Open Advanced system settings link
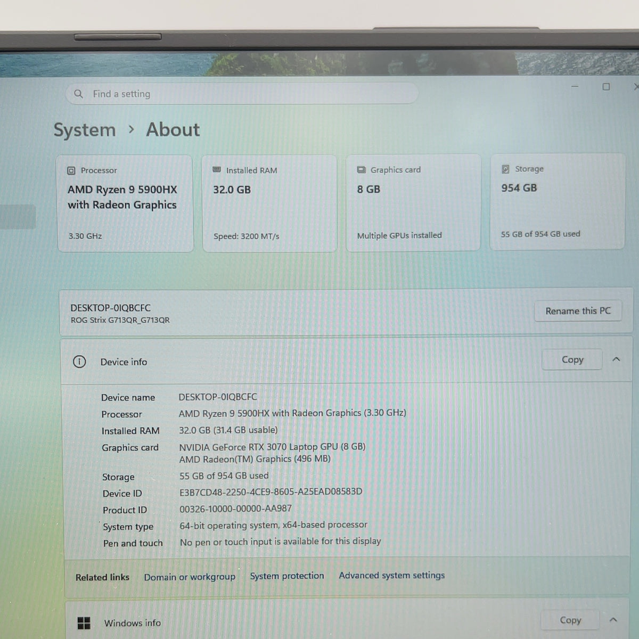Screen dimensions: 639x639 [392, 575]
